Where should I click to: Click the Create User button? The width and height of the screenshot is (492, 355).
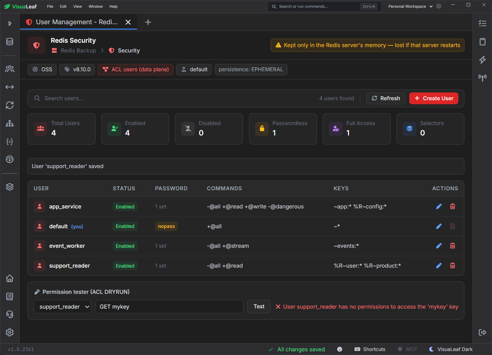(x=434, y=98)
